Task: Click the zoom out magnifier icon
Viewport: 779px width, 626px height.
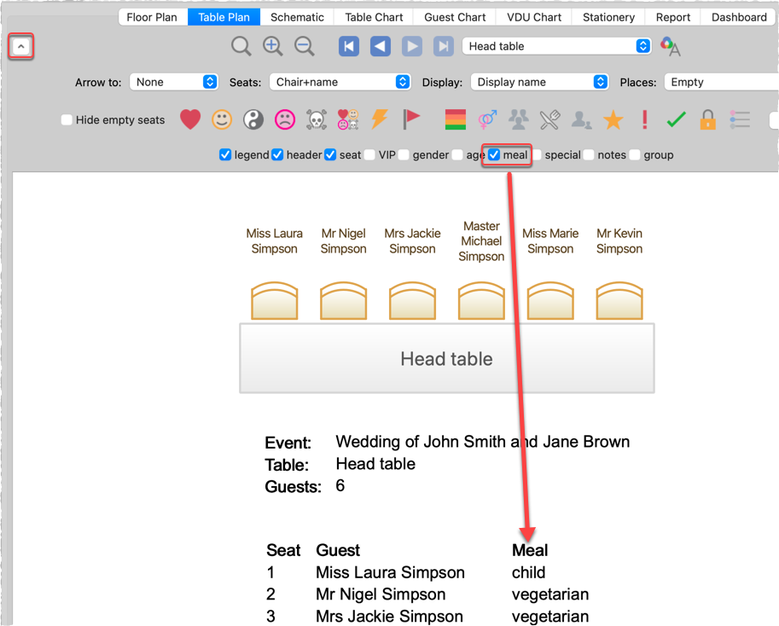Action: [x=304, y=47]
